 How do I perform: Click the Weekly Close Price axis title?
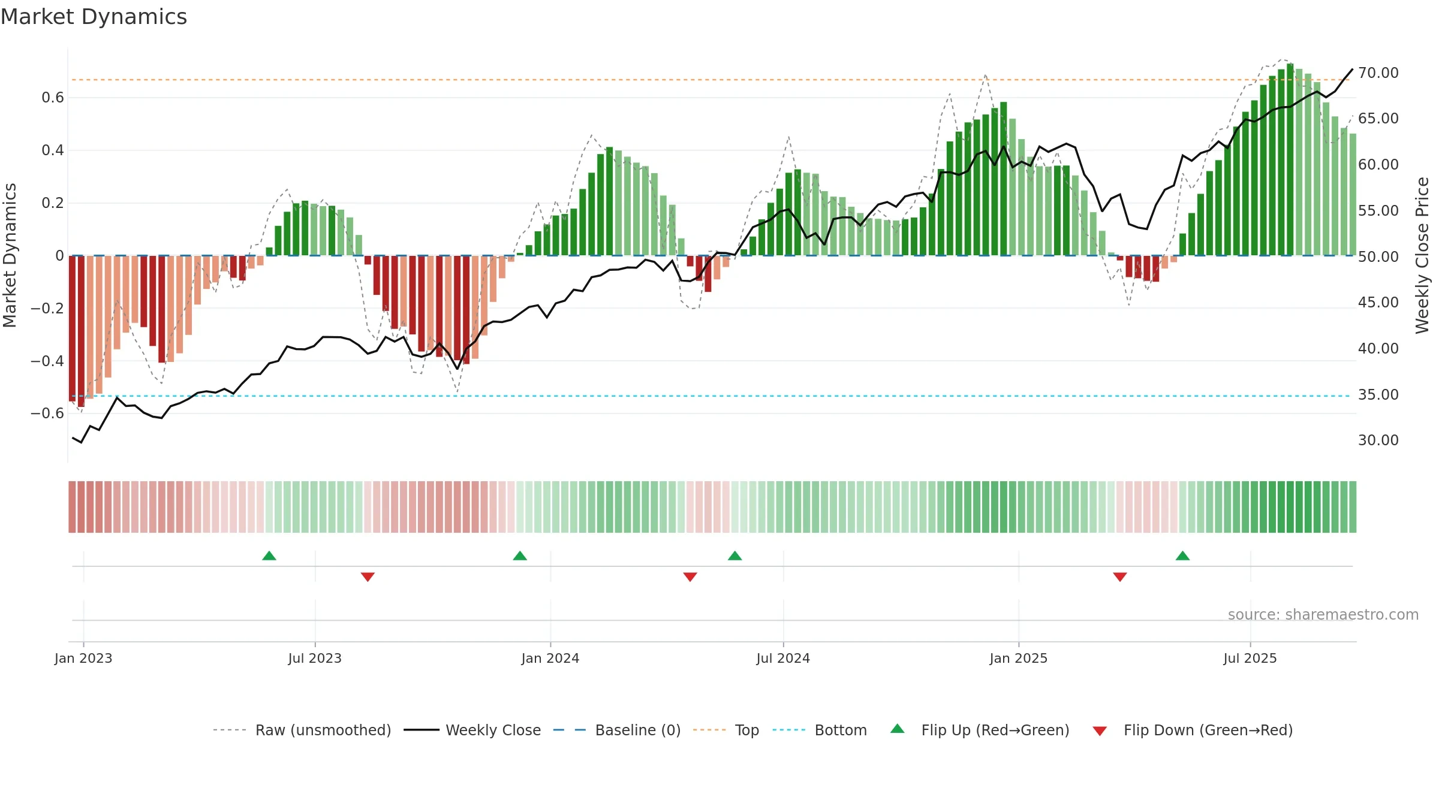pos(1422,255)
